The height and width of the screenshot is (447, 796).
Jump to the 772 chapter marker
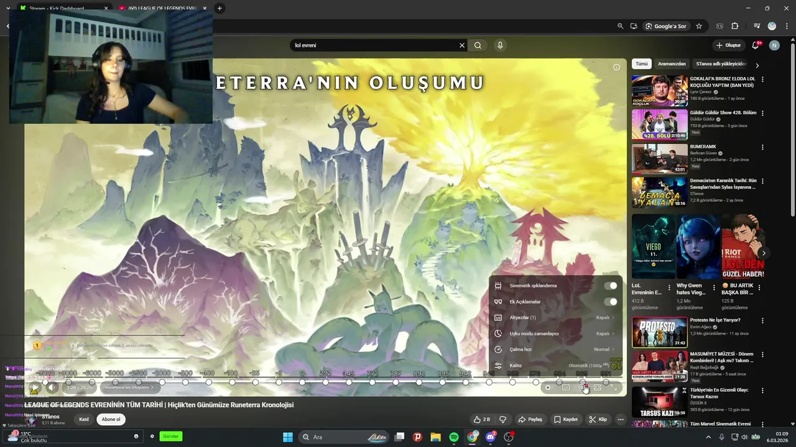372,382
